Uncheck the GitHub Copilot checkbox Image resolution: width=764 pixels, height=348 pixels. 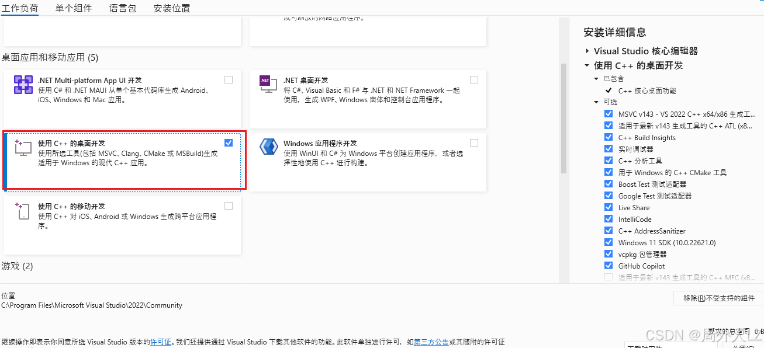[x=609, y=266]
